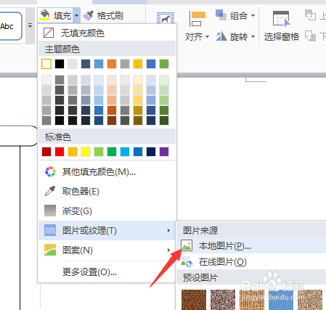Click the 格式刷 label

[x=110, y=16]
